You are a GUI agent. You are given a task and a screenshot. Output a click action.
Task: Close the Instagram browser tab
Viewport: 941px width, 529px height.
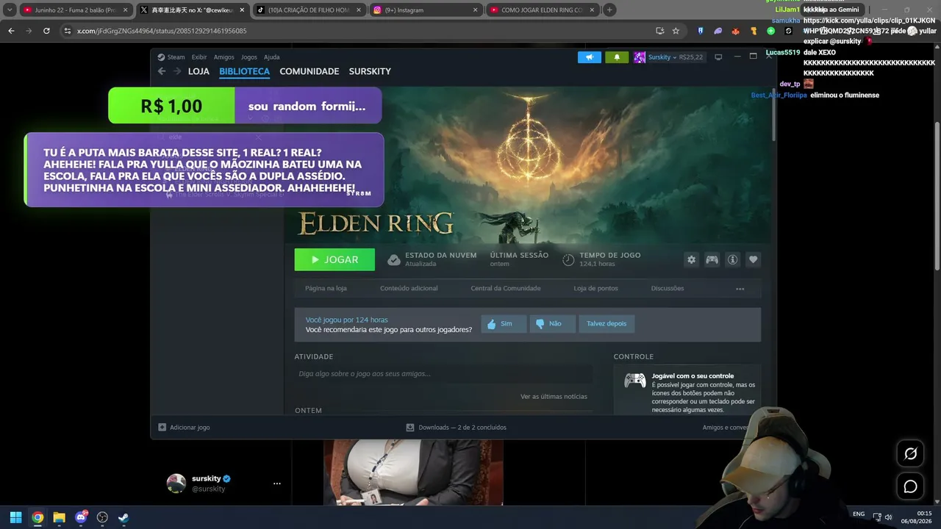[x=475, y=10]
